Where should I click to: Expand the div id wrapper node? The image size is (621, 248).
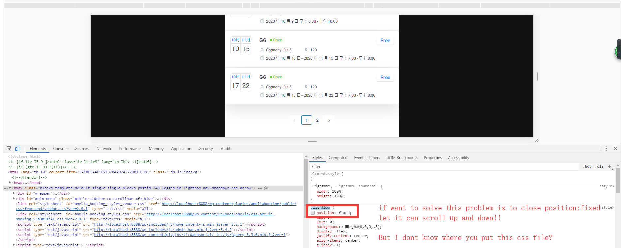tap(14, 193)
